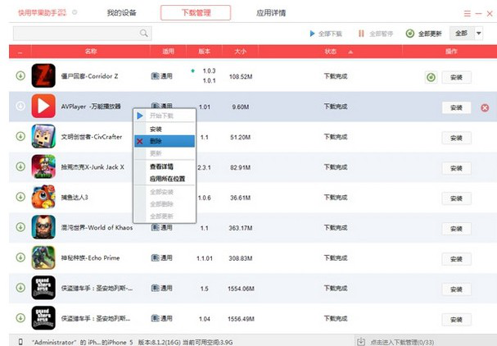Click the download circle icon for Corridor Z

pyautogui.click(x=20, y=76)
